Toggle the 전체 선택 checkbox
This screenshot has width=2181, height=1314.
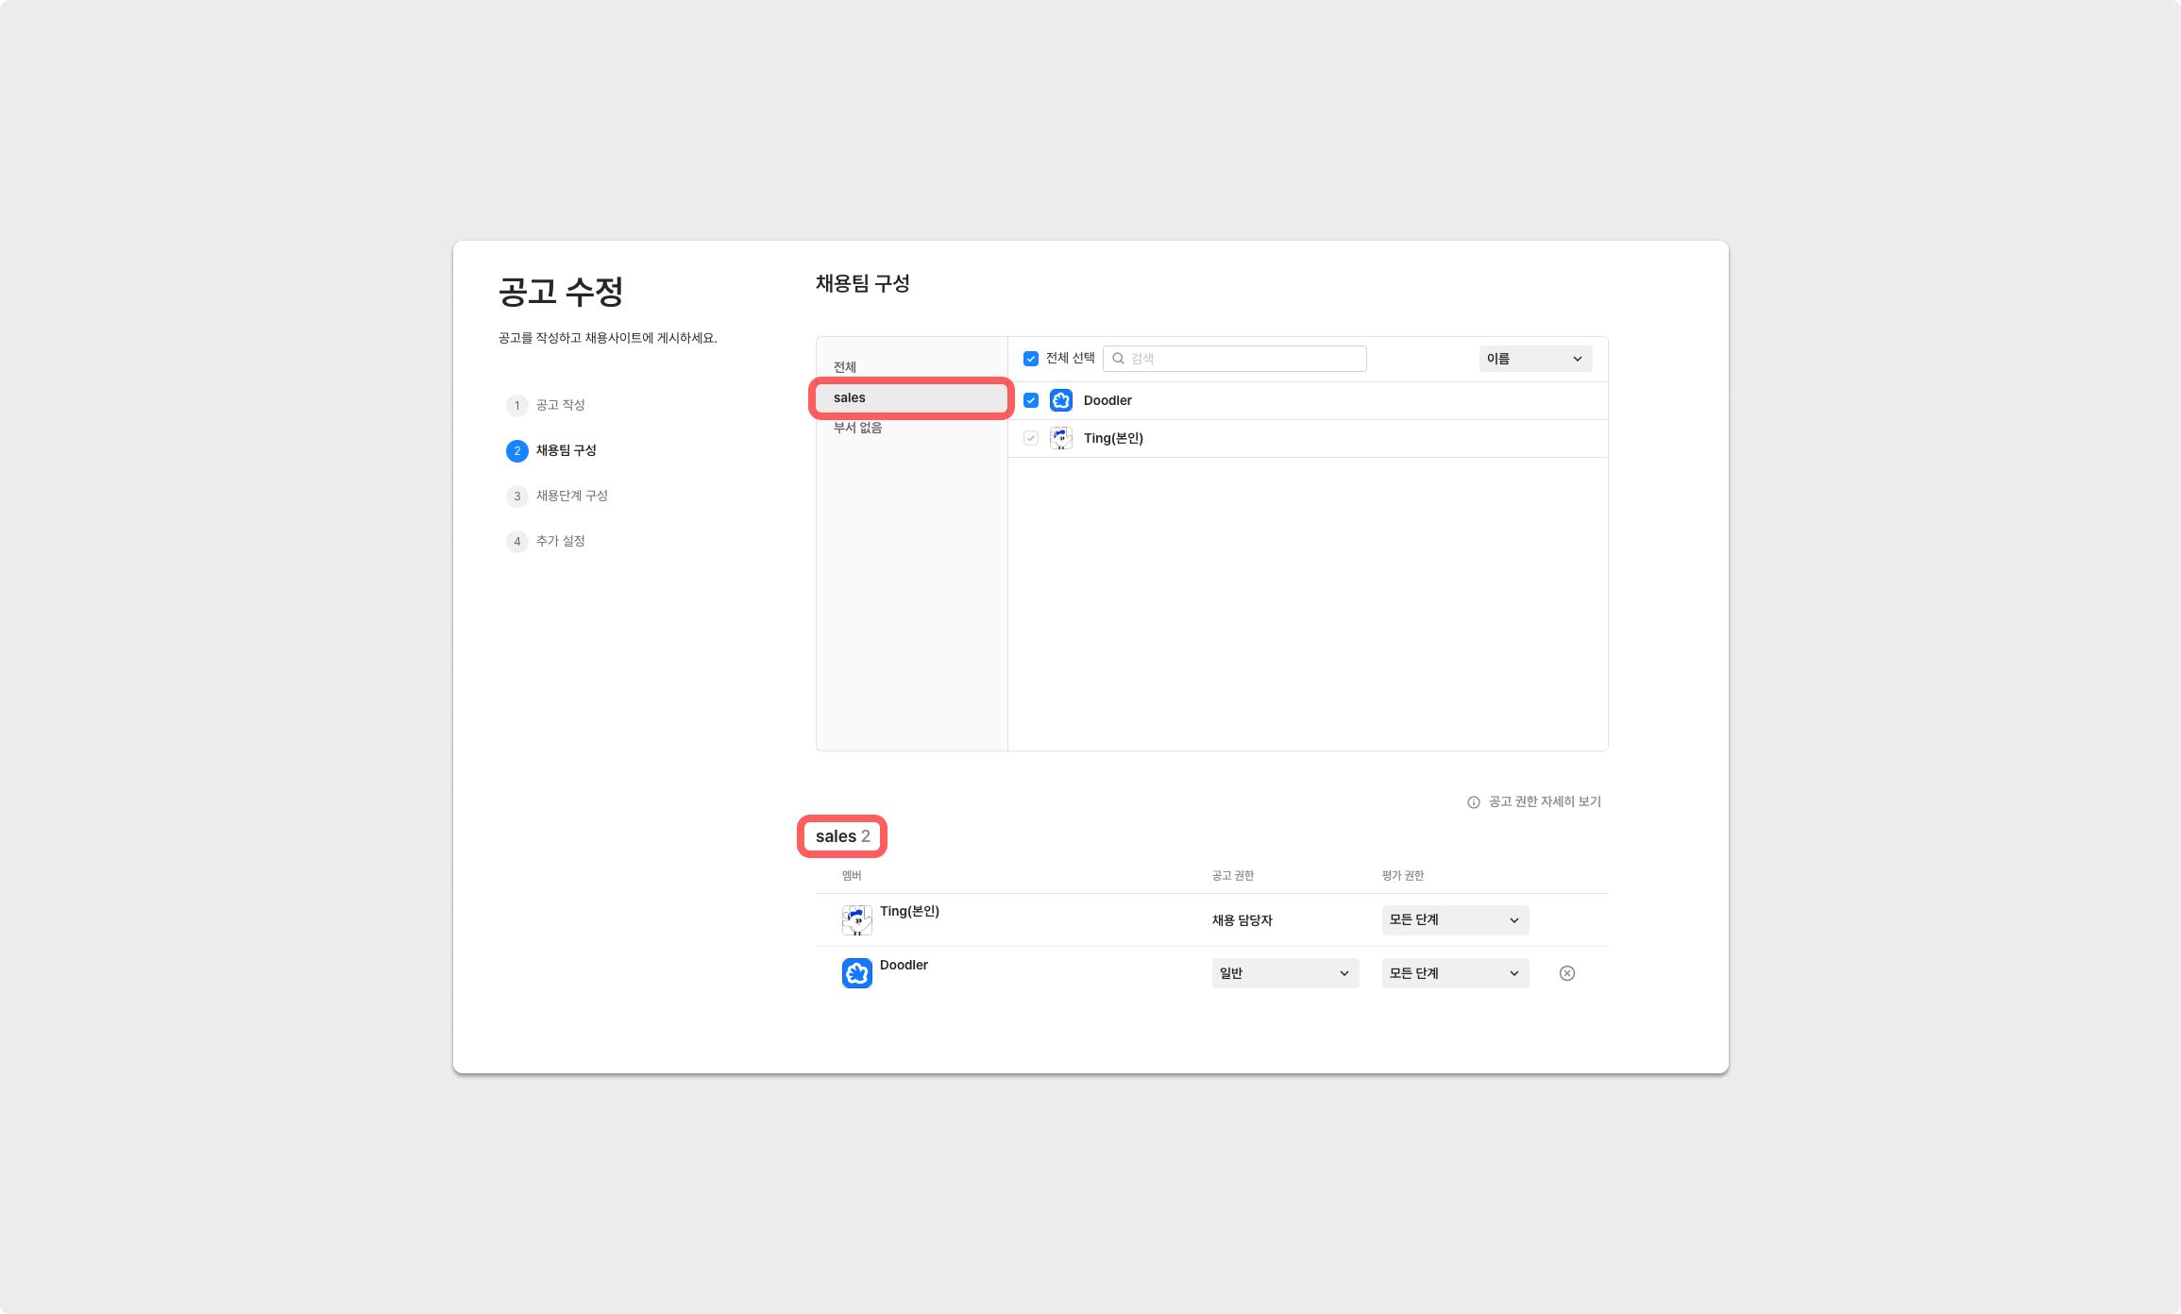click(1031, 359)
